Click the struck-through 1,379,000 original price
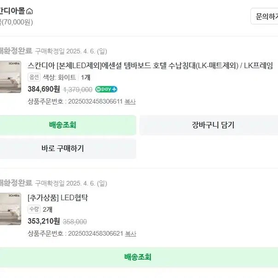 click(x=78, y=90)
